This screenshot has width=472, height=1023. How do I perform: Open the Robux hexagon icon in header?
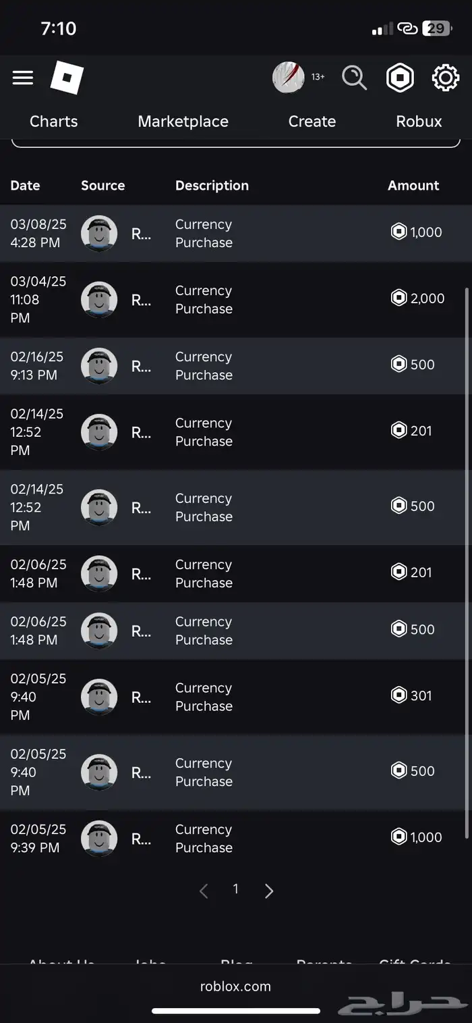[x=400, y=78]
